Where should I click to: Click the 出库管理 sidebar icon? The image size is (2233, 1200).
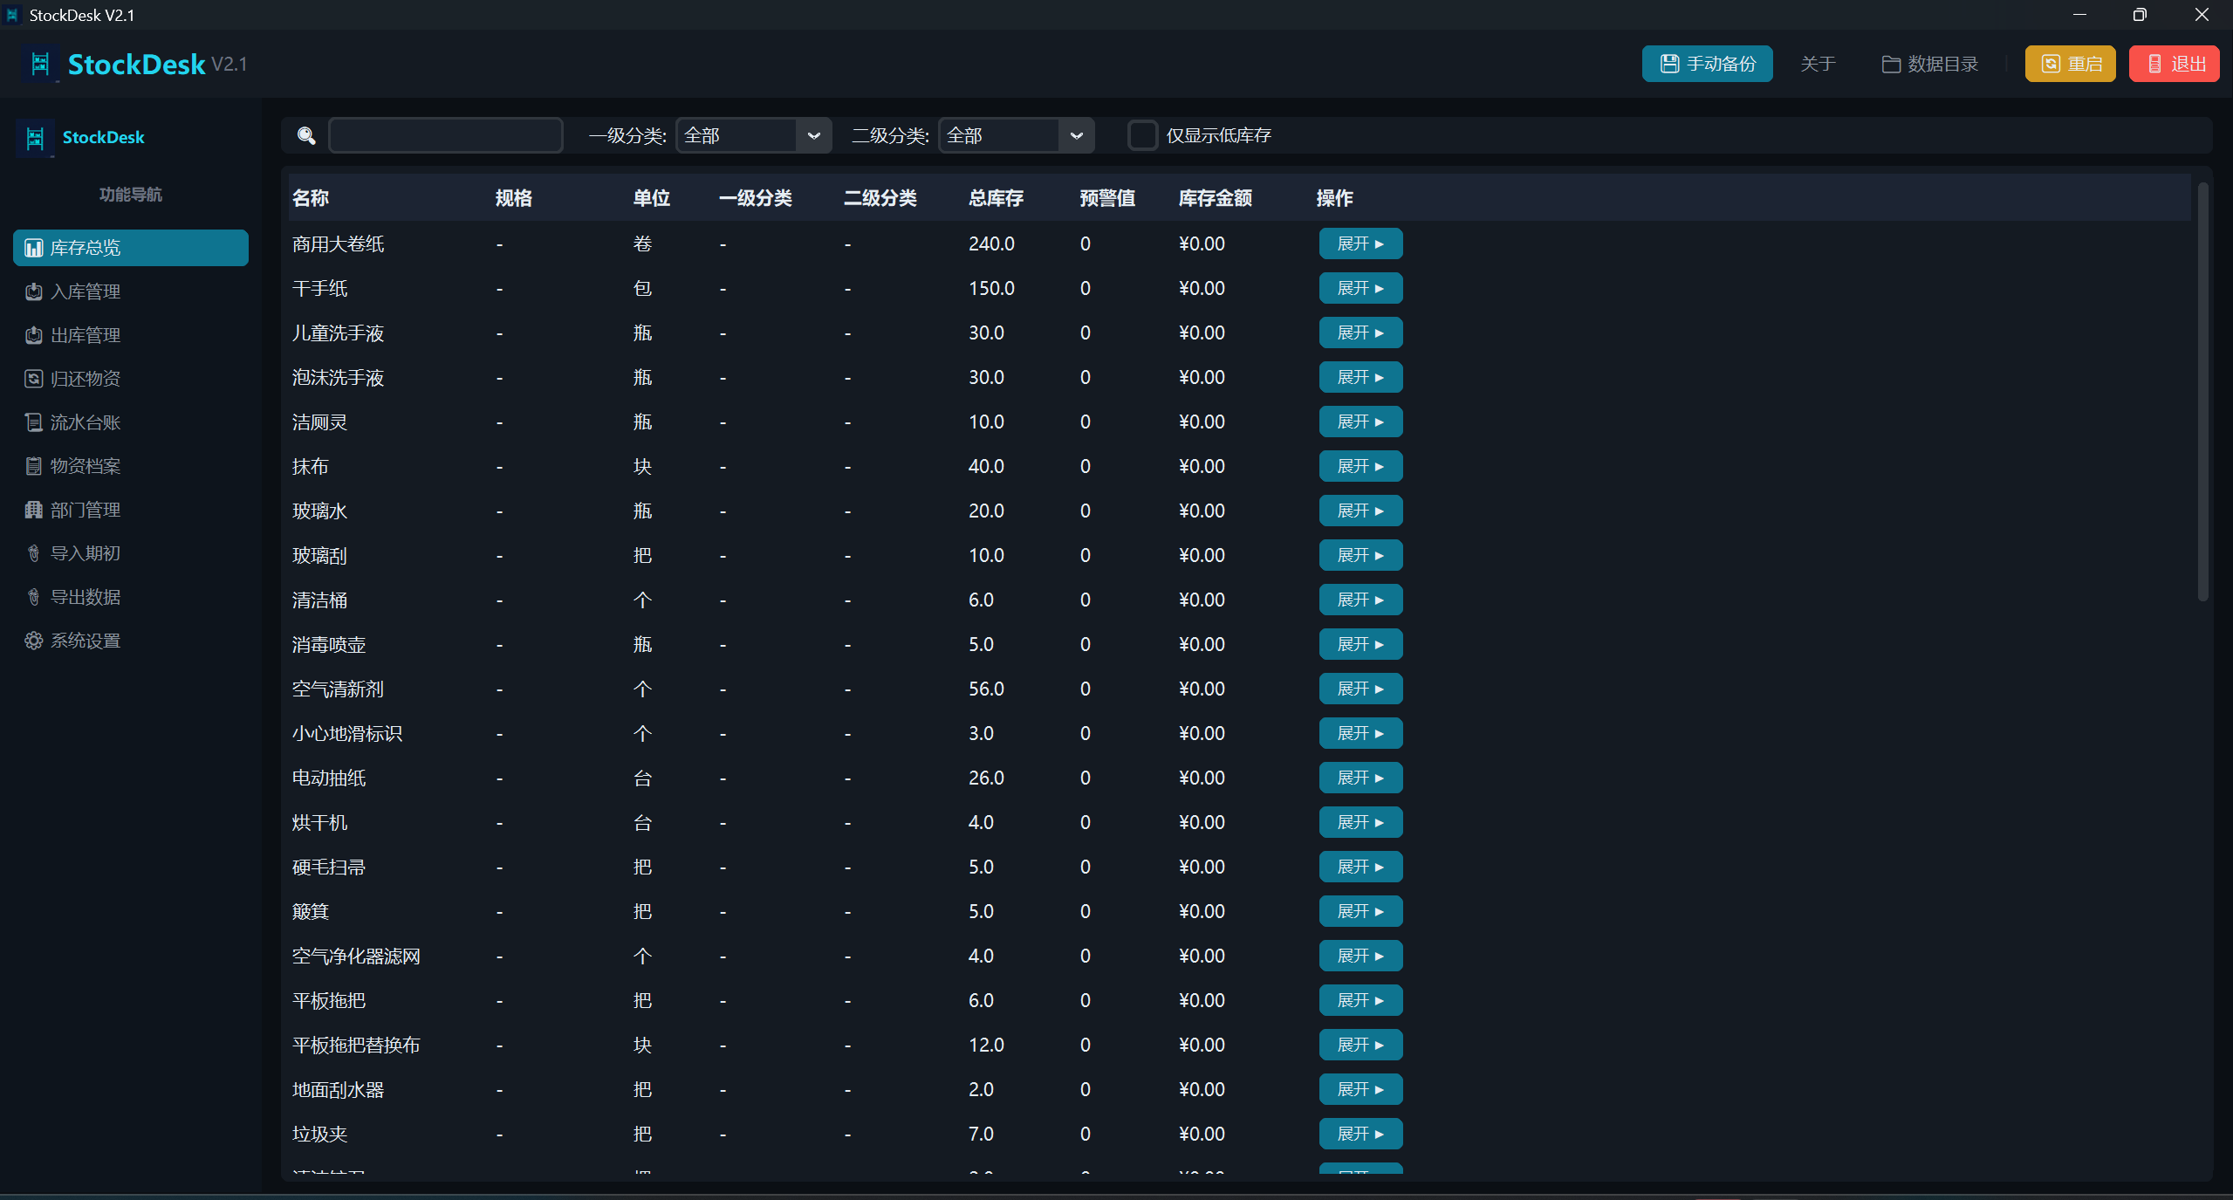[x=34, y=335]
